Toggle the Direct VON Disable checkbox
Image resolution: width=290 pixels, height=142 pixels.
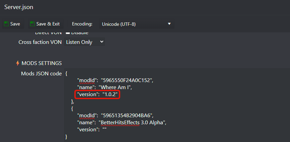pos(68,33)
